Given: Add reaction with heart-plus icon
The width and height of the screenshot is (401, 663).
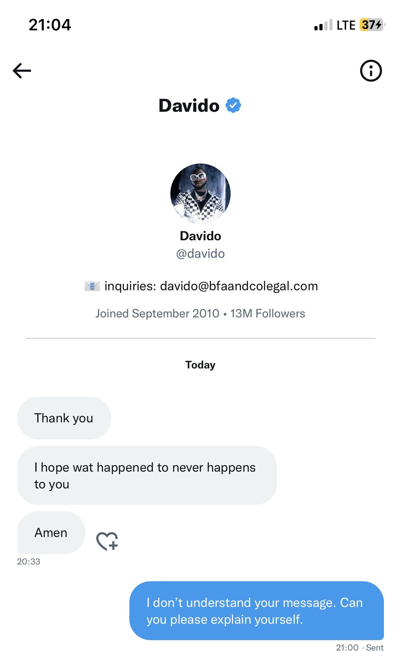Looking at the screenshot, I should [x=107, y=541].
